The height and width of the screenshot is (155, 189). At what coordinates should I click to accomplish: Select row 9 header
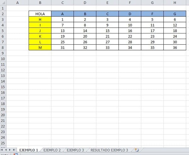pyautogui.click(x=3, y=53)
